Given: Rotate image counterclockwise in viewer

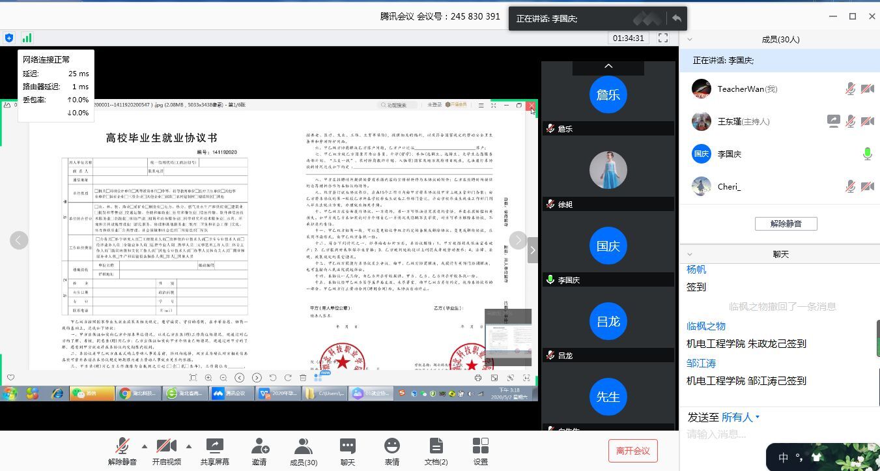Looking at the screenshot, I should (x=273, y=378).
